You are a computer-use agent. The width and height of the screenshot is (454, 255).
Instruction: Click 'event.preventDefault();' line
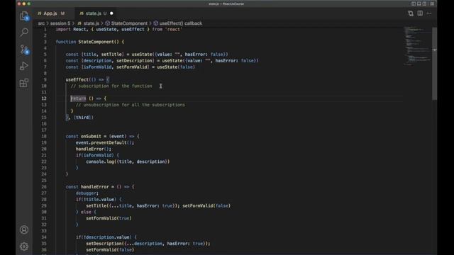105,143
